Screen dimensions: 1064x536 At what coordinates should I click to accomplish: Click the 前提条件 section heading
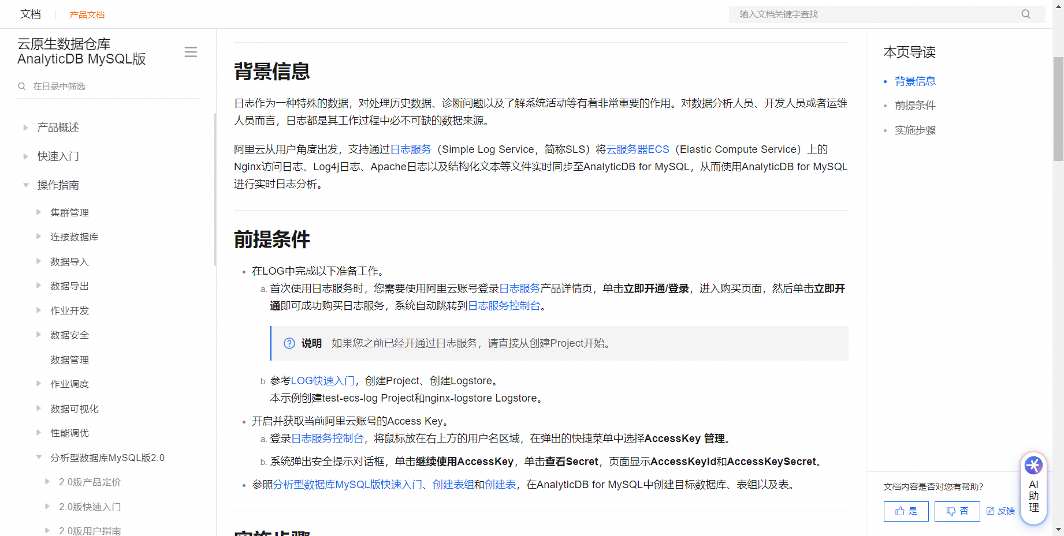tap(272, 239)
